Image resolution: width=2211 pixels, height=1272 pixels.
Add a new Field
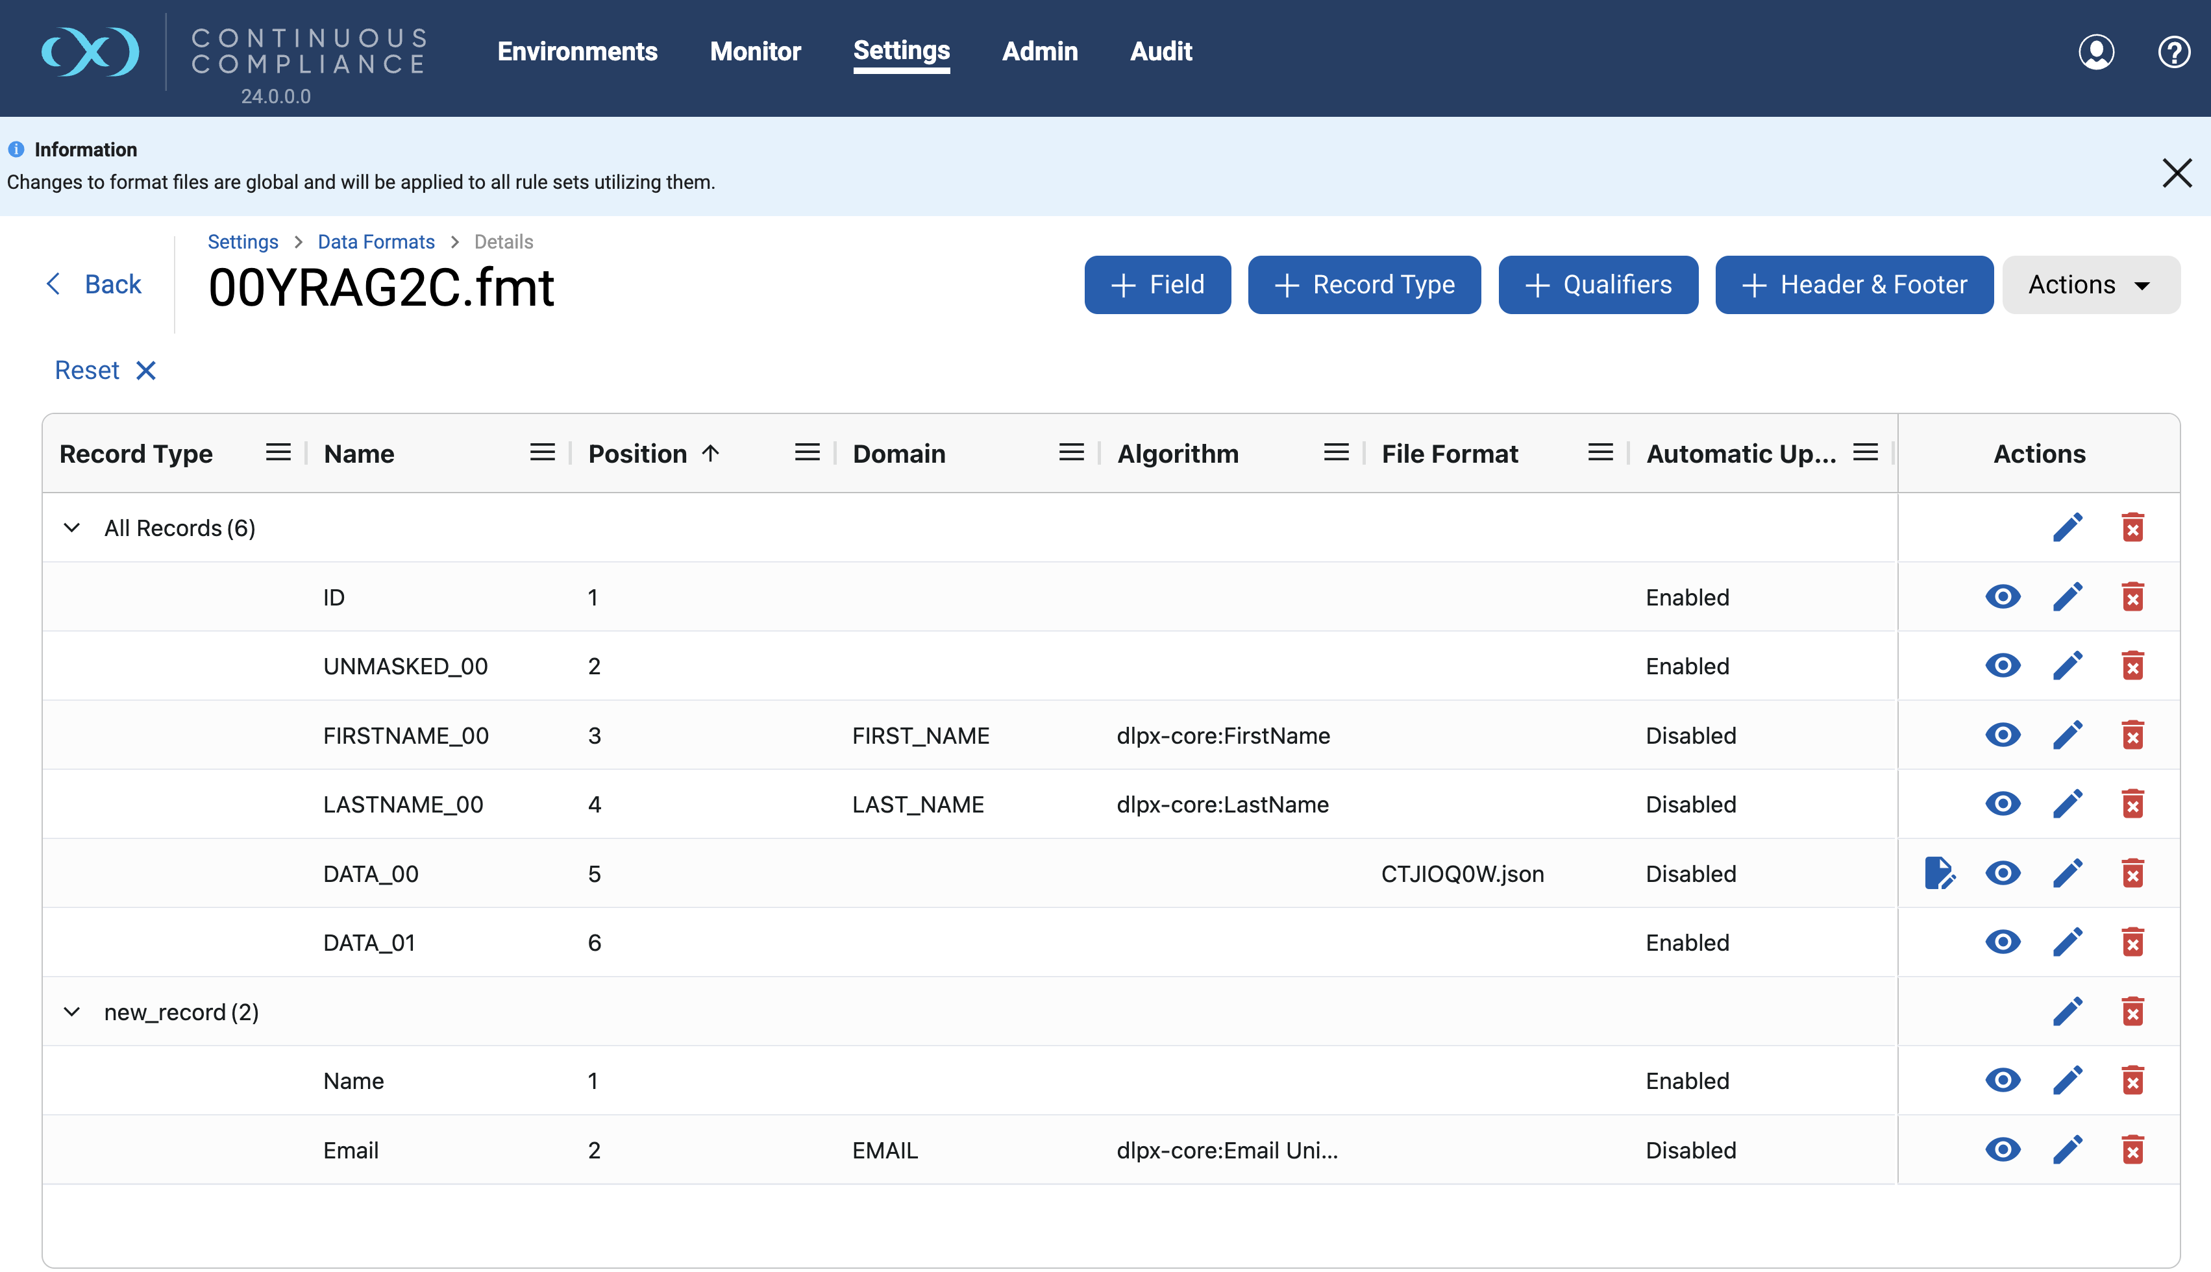point(1157,284)
